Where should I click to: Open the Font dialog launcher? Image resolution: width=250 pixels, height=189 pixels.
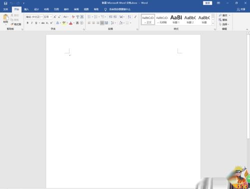click(x=84, y=29)
